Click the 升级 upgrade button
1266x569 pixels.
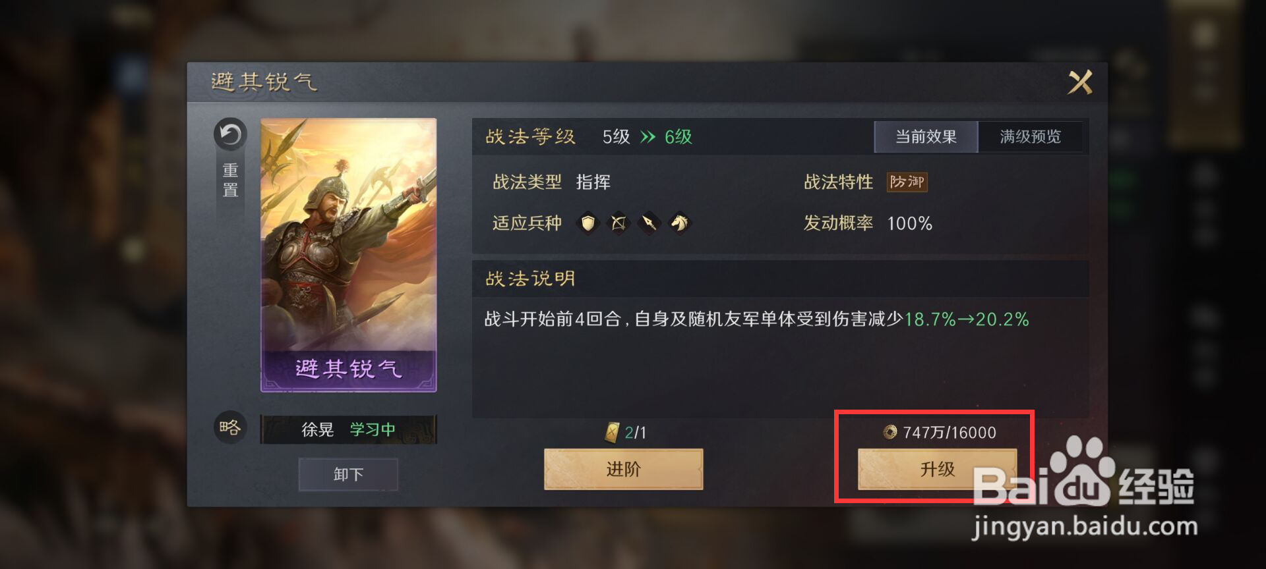(x=937, y=469)
